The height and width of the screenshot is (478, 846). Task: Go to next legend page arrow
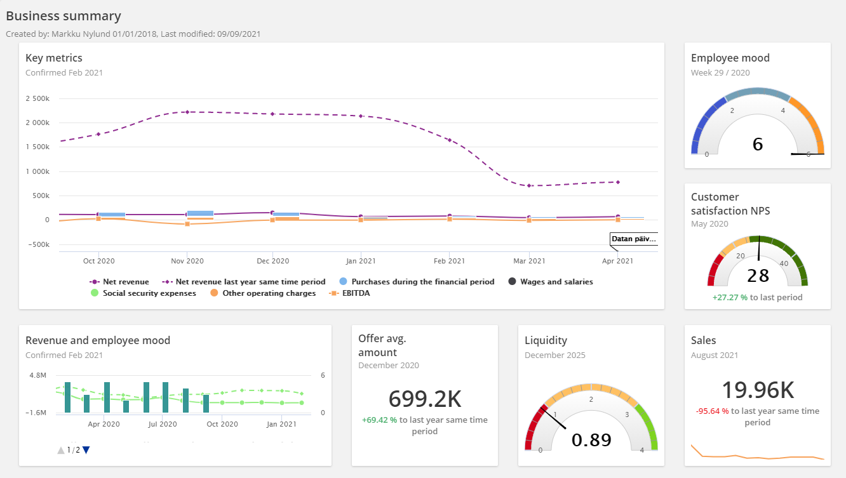[86, 450]
